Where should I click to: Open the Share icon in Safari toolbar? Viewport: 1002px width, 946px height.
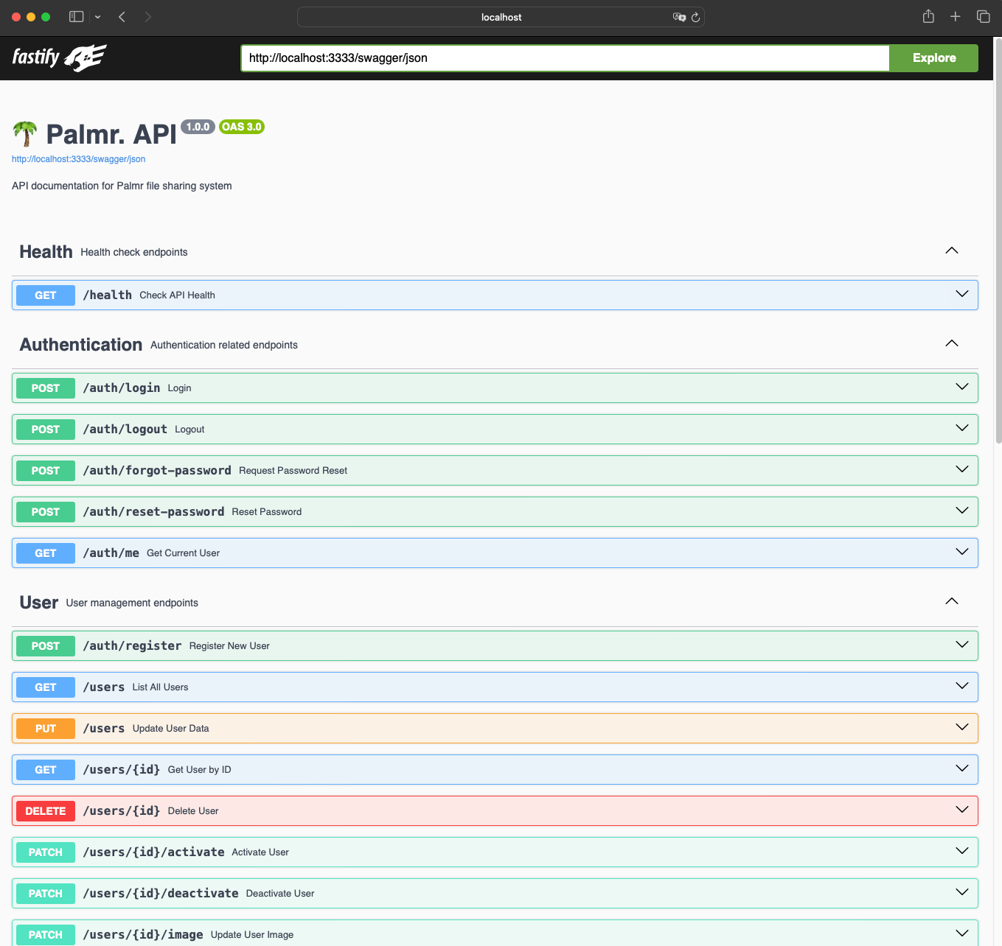point(928,16)
